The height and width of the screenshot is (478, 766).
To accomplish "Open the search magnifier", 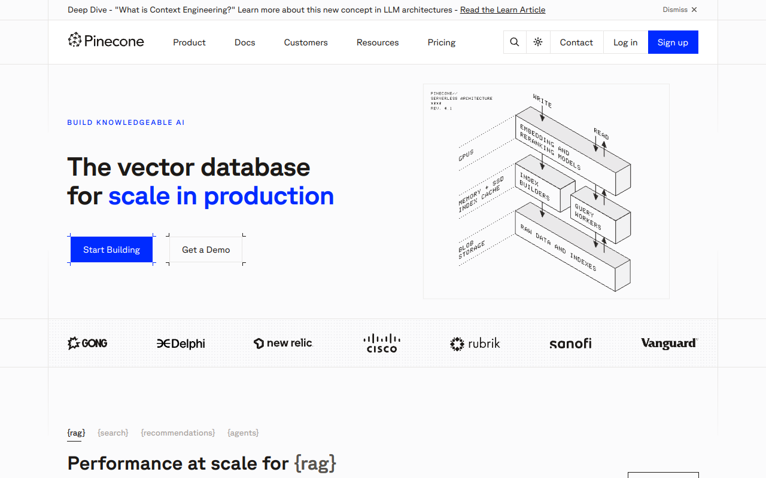I will click(x=514, y=42).
